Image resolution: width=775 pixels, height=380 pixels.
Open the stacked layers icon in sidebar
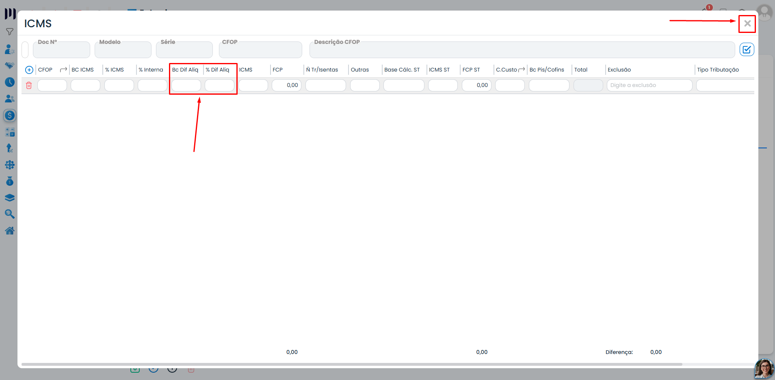point(10,198)
